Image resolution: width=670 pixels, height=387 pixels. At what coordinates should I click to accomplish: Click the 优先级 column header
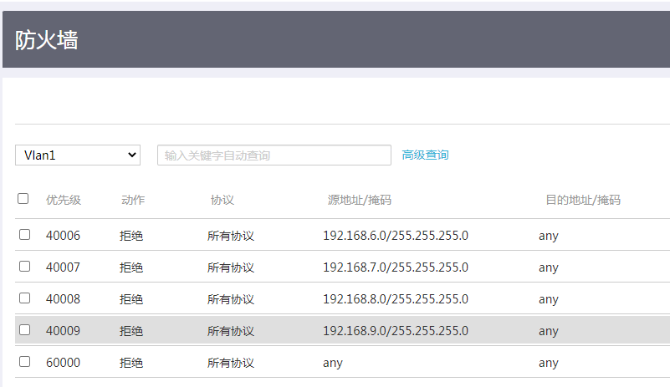point(64,200)
